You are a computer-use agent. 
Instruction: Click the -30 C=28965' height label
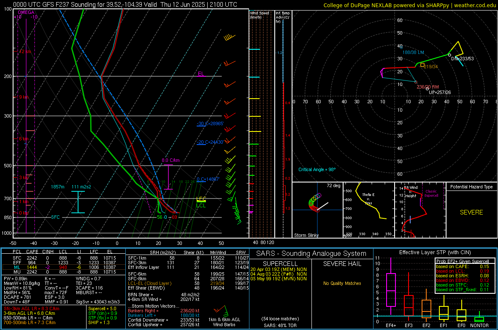coord(210,123)
